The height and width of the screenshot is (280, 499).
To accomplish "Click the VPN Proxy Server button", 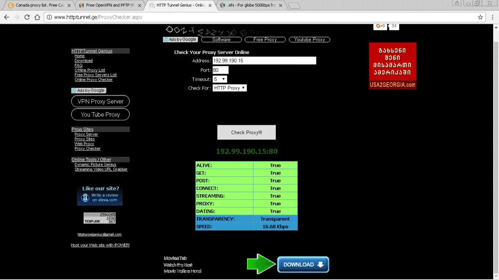I will pos(100,101).
